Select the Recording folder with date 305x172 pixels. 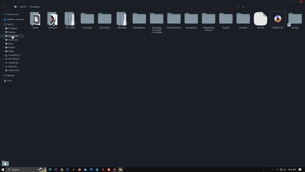click(x=157, y=22)
